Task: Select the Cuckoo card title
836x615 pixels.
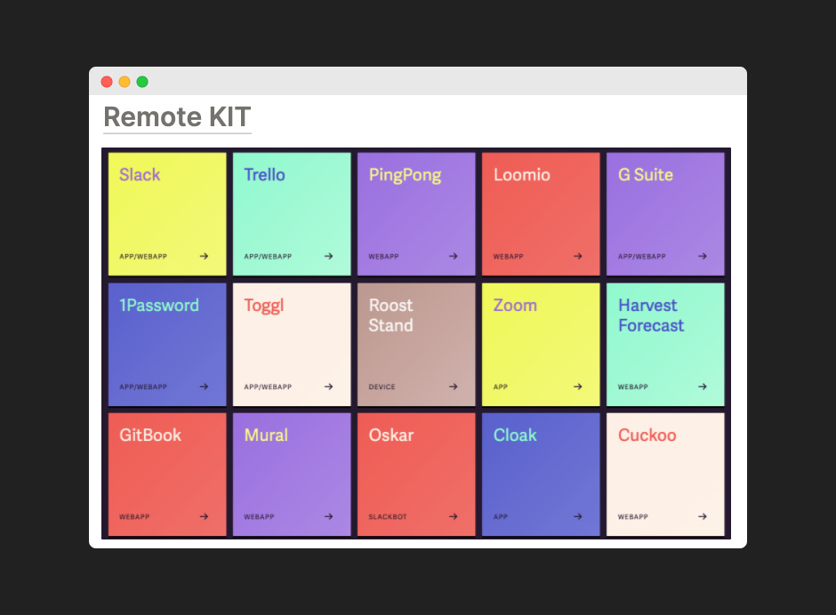Action: click(x=647, y=435)
